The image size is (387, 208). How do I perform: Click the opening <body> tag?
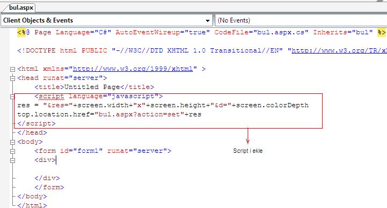[x=30, y=142]
